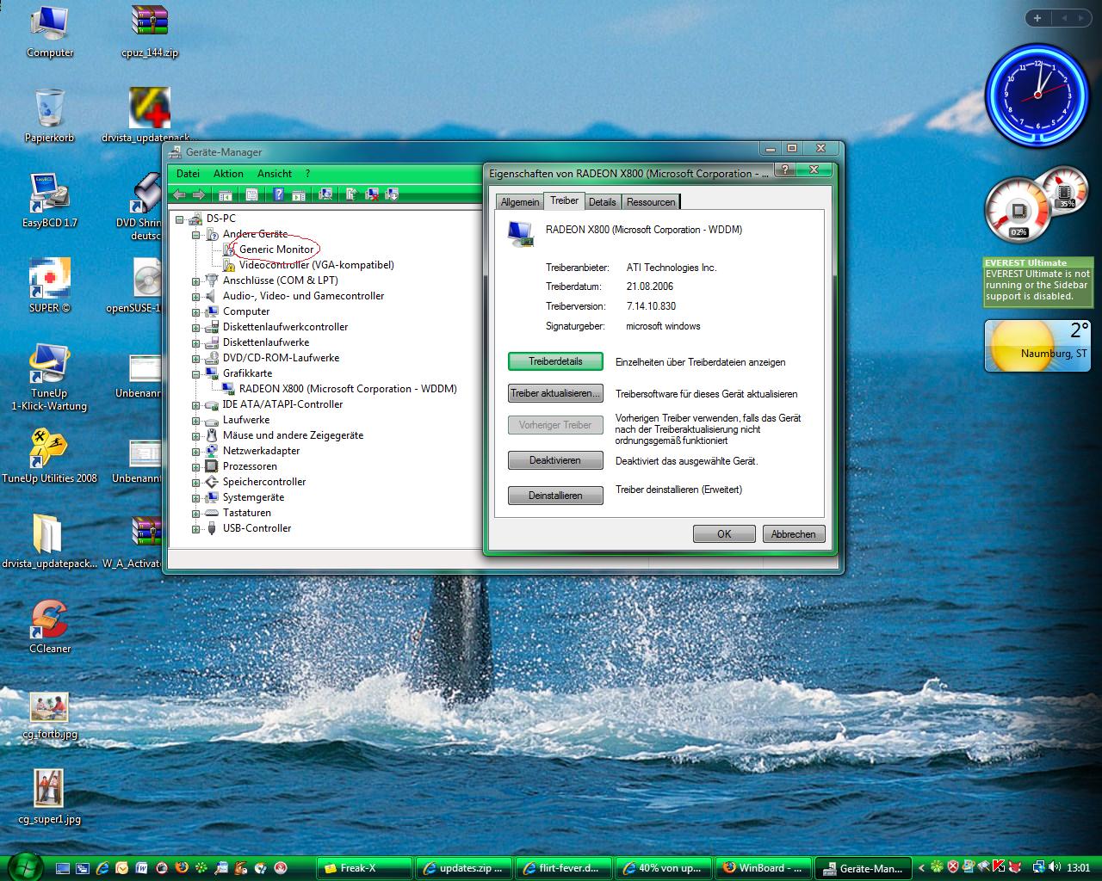
Task: Open the Aktion menu
Action: click(x=228, y=174)
